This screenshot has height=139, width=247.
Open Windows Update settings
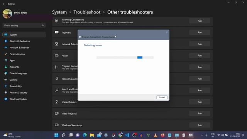click(x=24, y=99)
